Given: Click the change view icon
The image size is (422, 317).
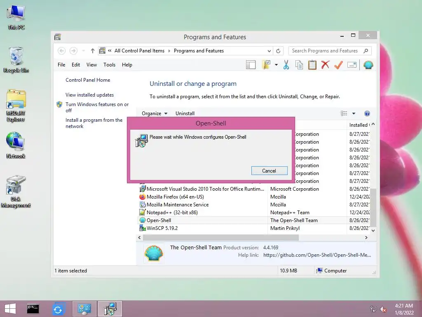Looking at the screenshot, I should coord(344,114).
